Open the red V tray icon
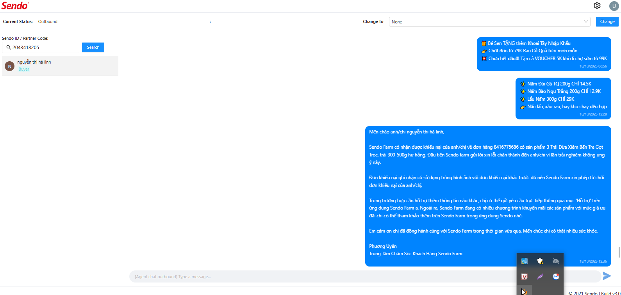Image resolution: width=621 pixels, height=295 pixels. tap(525, 277)
